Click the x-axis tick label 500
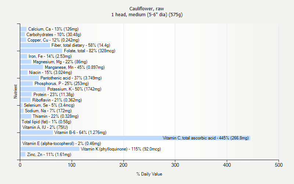294x184 pixels. coord(279,165)
